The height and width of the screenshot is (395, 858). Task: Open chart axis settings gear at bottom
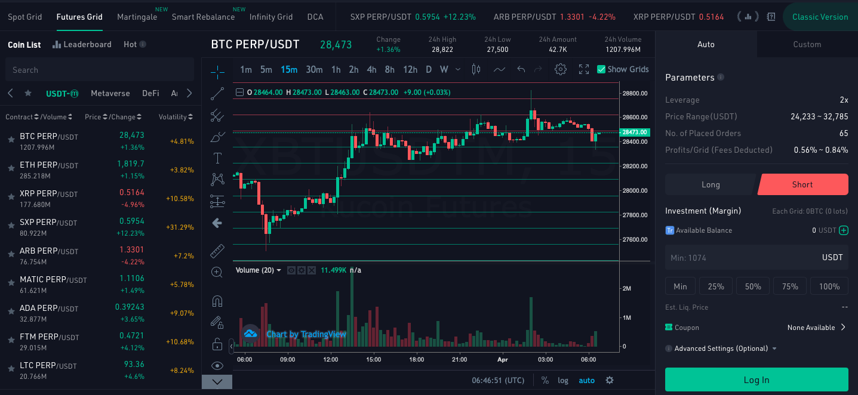pos(610,380)
